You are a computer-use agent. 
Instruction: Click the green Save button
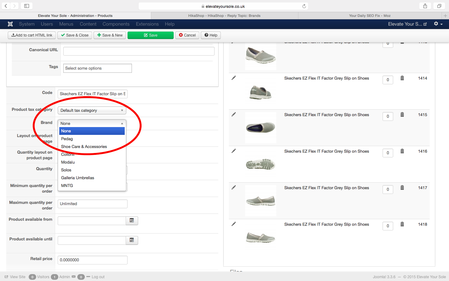click(151, 35)
